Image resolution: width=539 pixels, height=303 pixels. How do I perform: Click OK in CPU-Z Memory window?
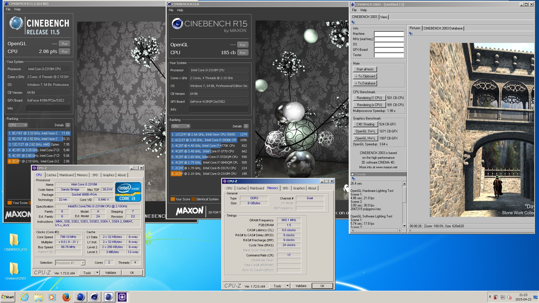(x=322, y=286)
